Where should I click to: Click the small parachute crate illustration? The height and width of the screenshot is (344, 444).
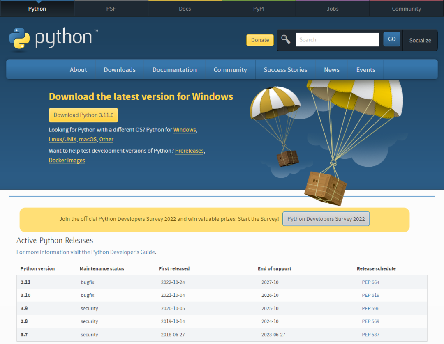point(288,158)
